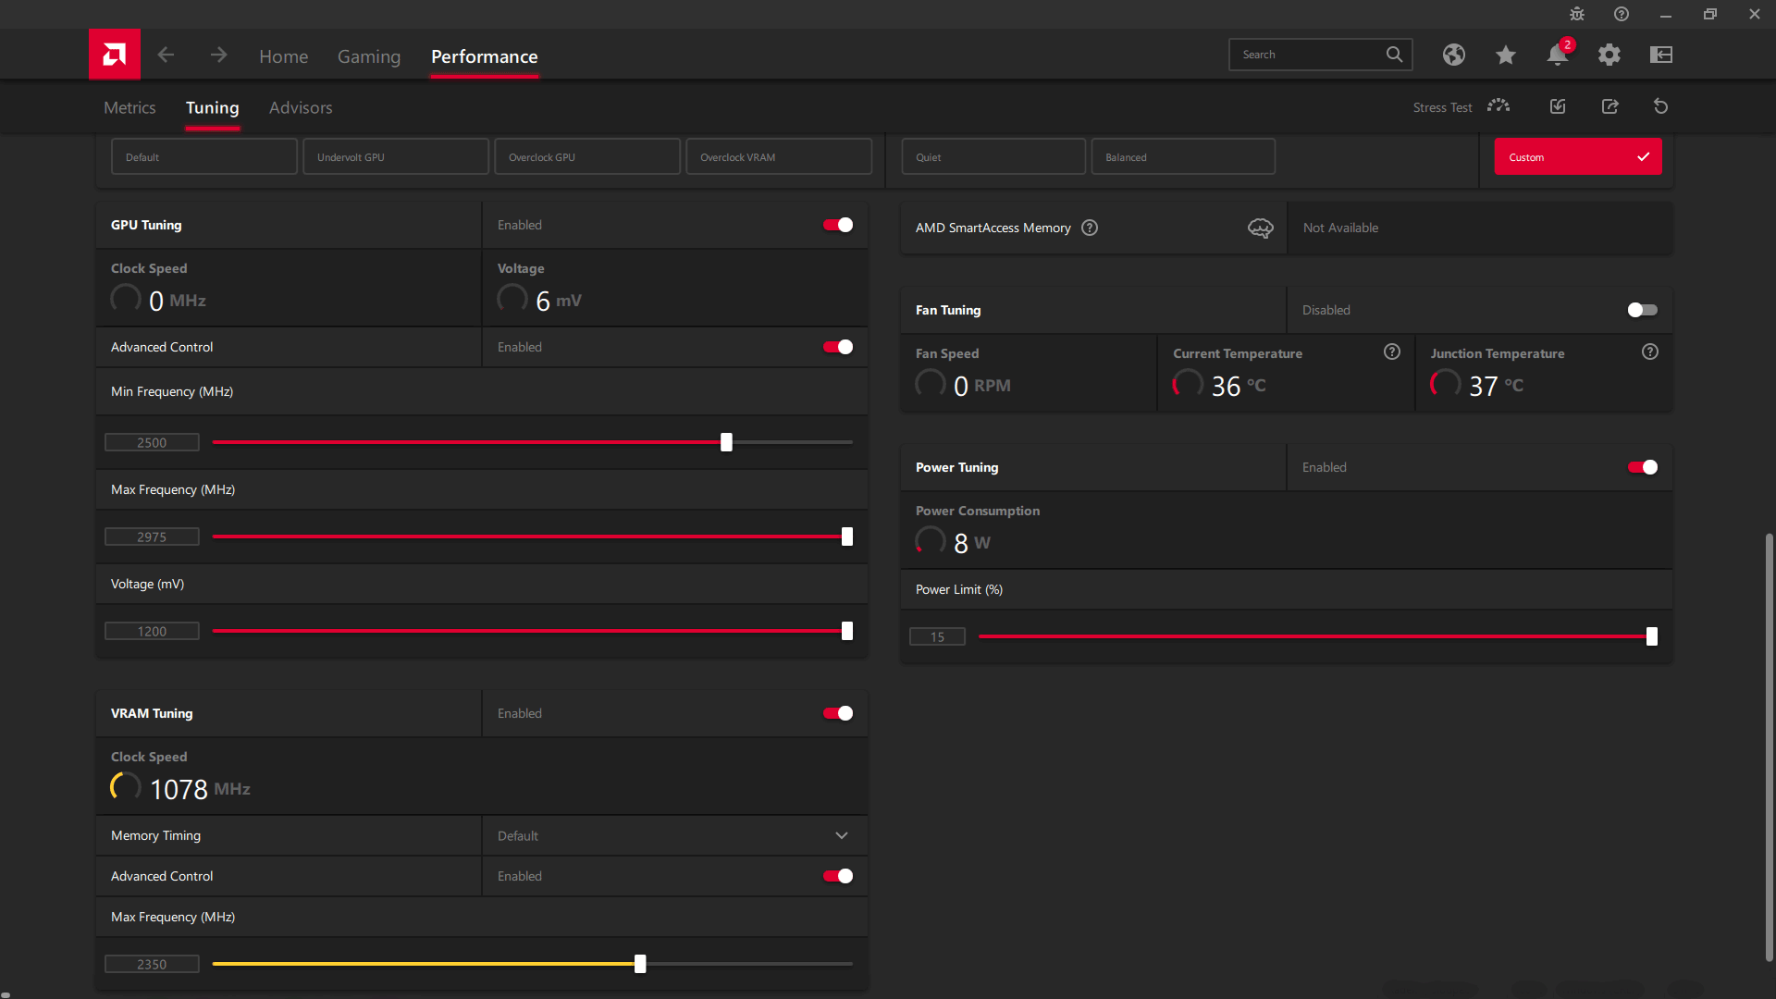
Task: Switch to Metrics subtab
Action: pos(129,107)
